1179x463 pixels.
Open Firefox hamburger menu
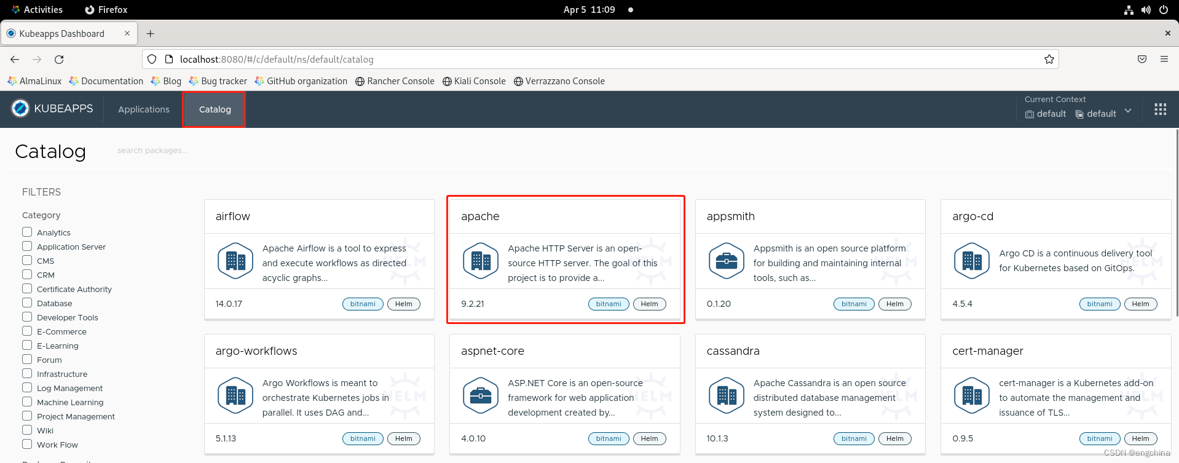[x=1164, y=60]
